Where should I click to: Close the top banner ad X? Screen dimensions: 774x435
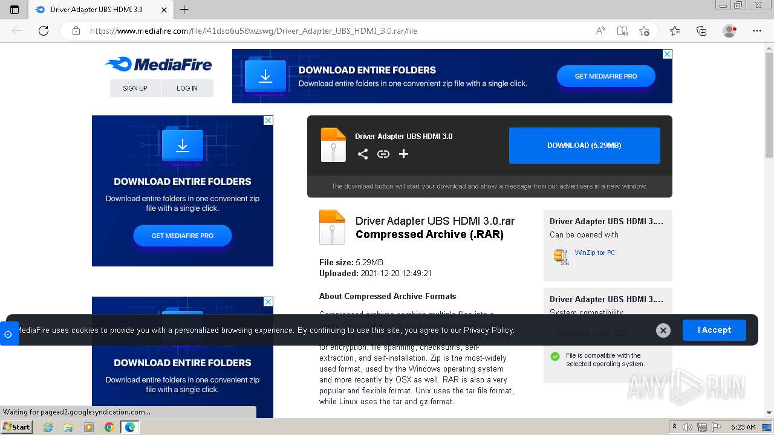pyautogui.click(x=667, y=54)
